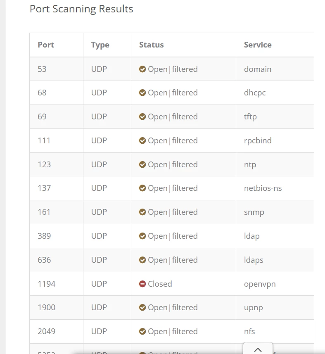Viewport: 325px width, 354px height.
Task: Click the status checkmark beside dhcpc row
Action: pyautogui.click(x=142, y=93)
